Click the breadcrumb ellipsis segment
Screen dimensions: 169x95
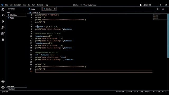(41, 12)
